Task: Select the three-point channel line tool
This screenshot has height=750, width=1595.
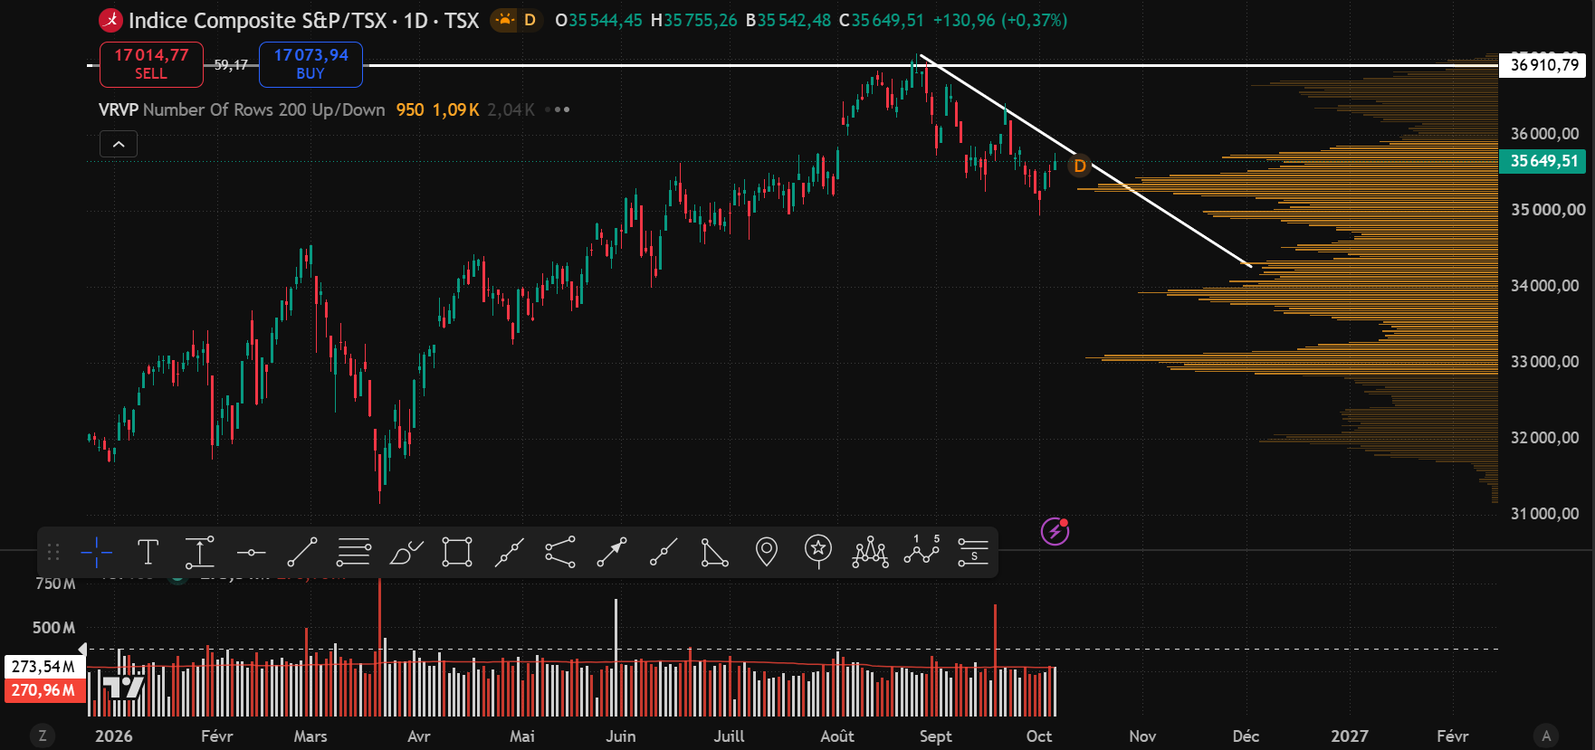Action: click(509, 552)
